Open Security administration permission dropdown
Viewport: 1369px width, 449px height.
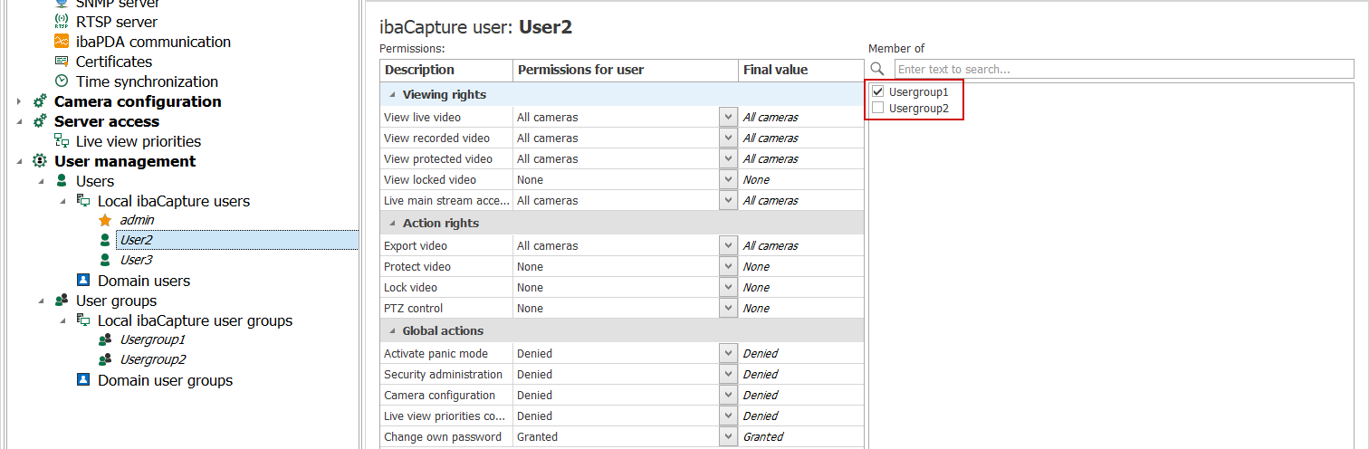728,374
